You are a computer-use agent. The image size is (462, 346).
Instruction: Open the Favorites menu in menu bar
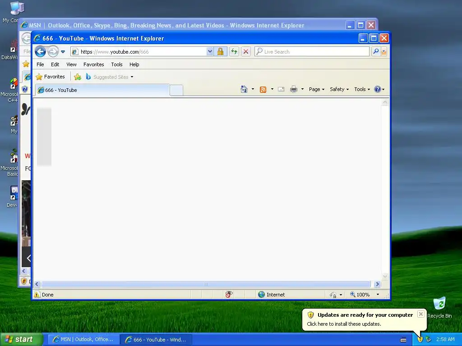[x=94, y=64]
